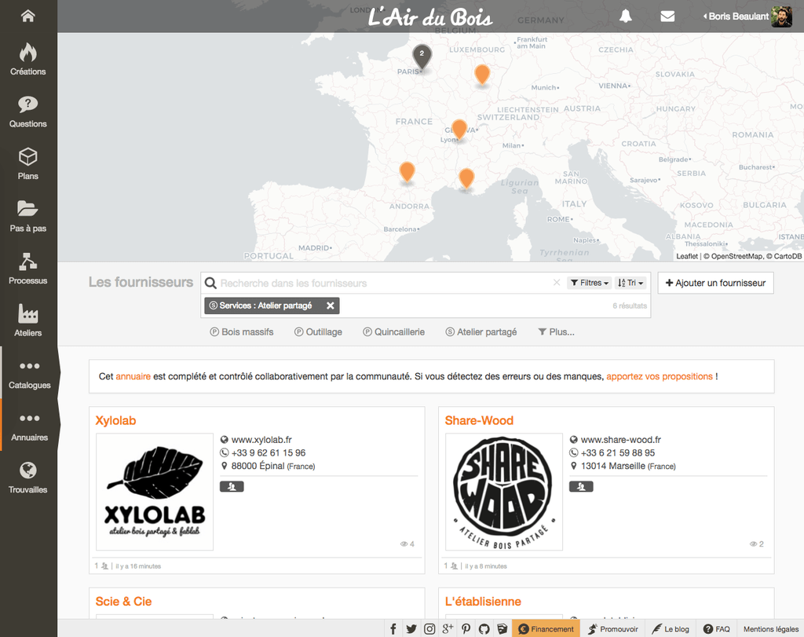Viewport: 804px width, 637px height.
Task: Open messages envelope icon
Action: (x=667, y=16)
